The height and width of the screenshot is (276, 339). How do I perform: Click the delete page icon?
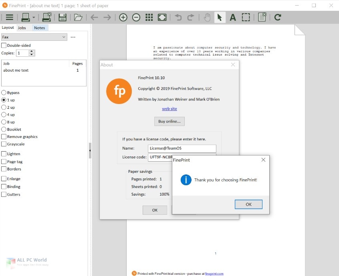[x=262, y=17]
